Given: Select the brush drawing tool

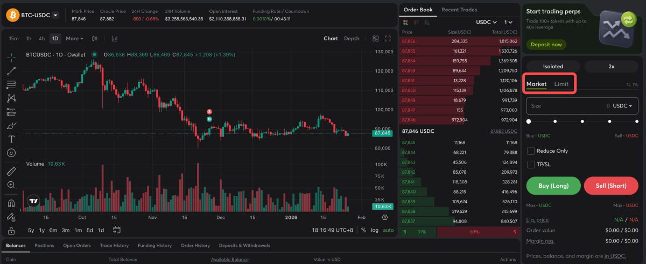Looking at the screenshot, I should pos(11,126).
